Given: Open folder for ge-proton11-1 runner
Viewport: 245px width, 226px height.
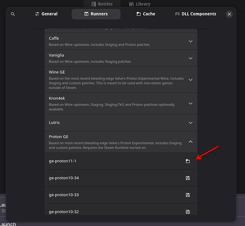Looking at the screenshot, I should coord(188,161).
